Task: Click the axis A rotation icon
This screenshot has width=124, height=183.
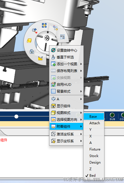Action: 53,99
